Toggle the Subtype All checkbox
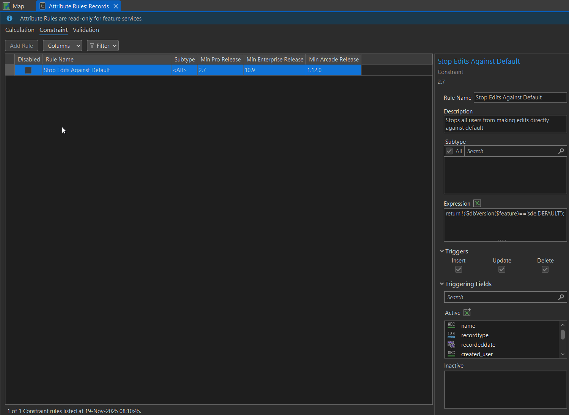This screenshot has width=569, height=415. coord(449,151)
